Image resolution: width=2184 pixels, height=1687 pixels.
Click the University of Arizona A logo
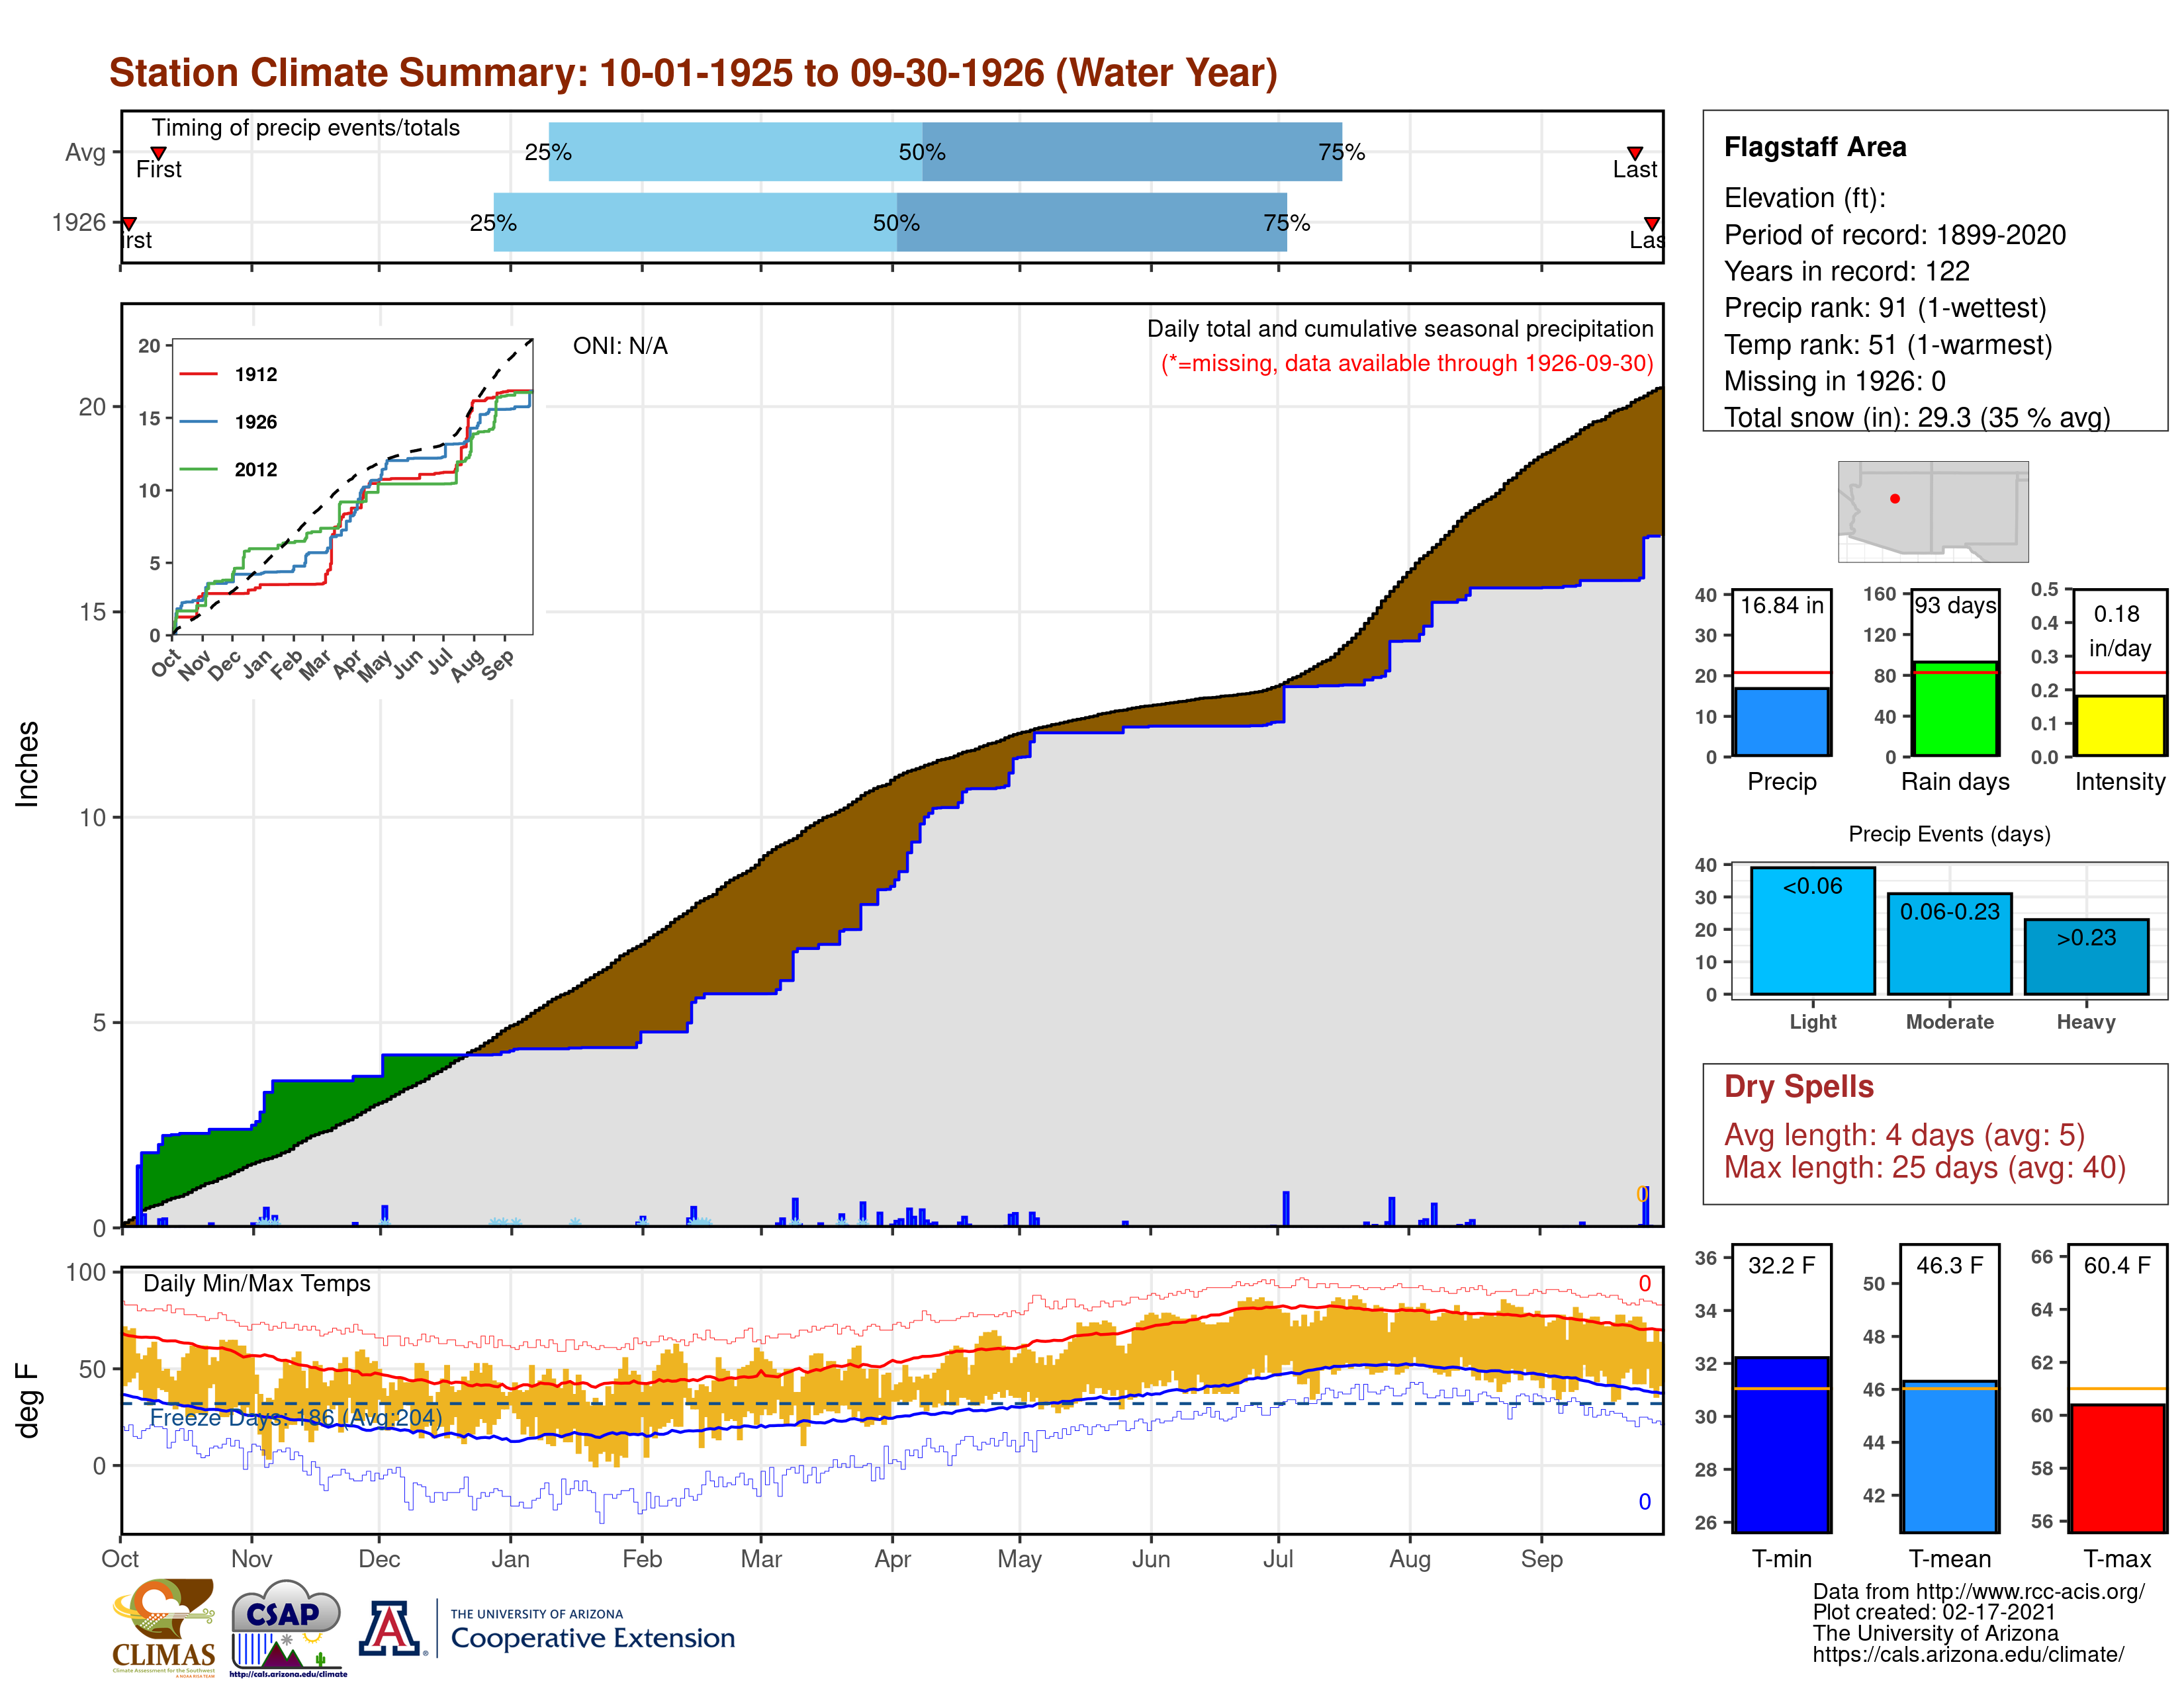coord(390,1629)
